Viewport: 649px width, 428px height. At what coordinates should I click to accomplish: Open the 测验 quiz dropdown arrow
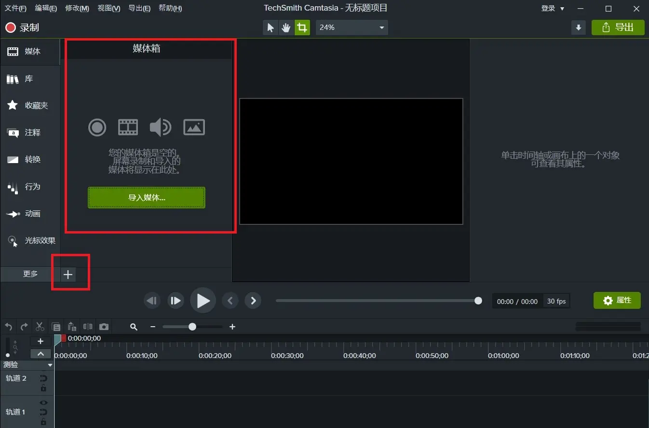pos(50,365)
